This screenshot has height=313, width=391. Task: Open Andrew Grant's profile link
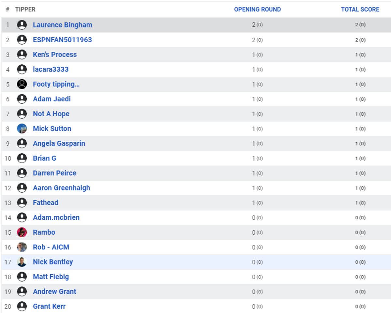[55, 292]
